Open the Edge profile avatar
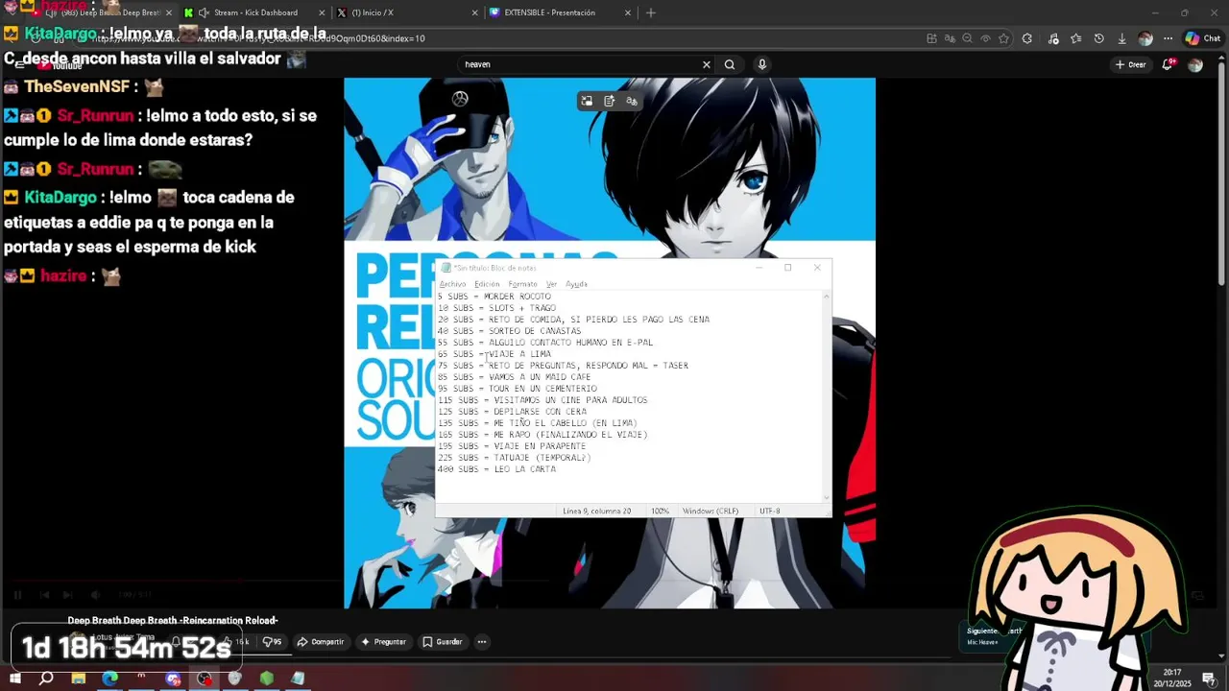The image size is (1229, 691). coord(1145,38)
